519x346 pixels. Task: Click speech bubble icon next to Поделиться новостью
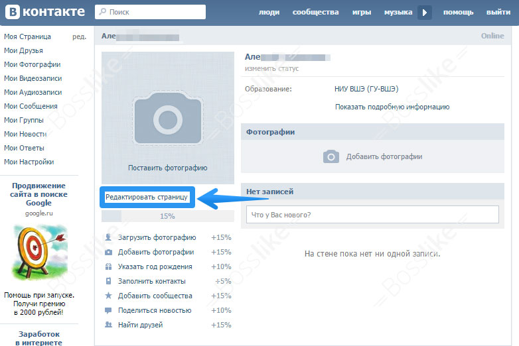tap(108, 310)
